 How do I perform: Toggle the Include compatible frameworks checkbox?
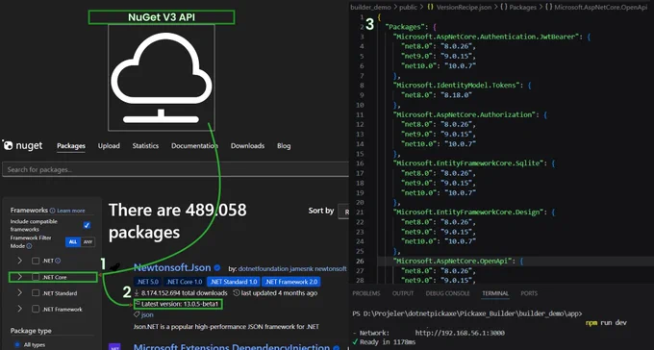tap(87, 225)
